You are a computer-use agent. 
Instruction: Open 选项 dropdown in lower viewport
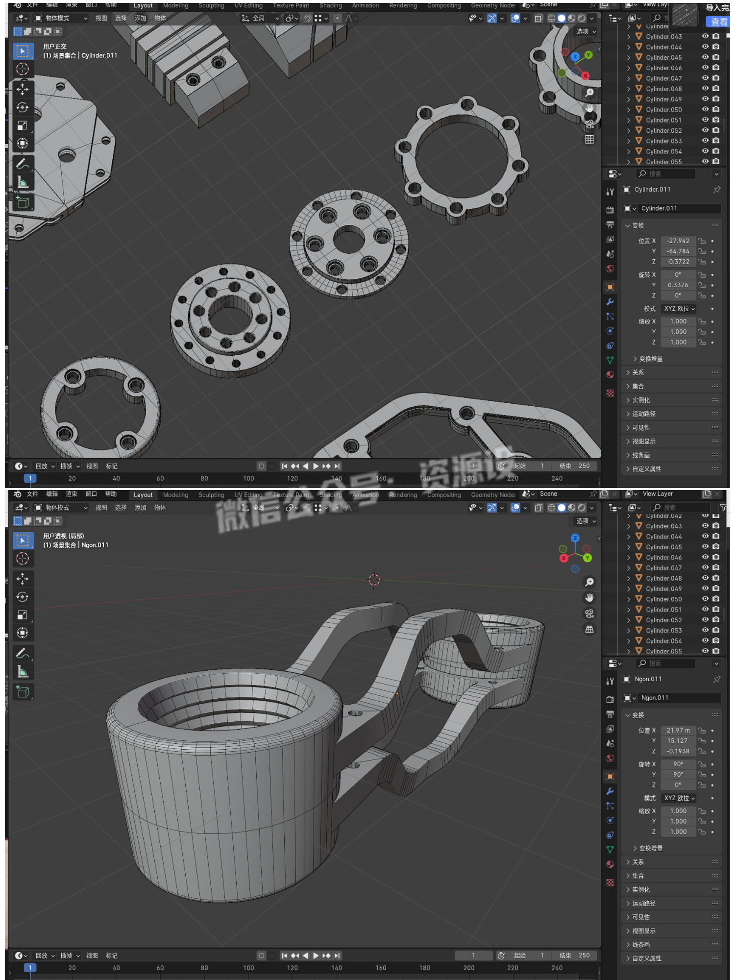(586, 521)
